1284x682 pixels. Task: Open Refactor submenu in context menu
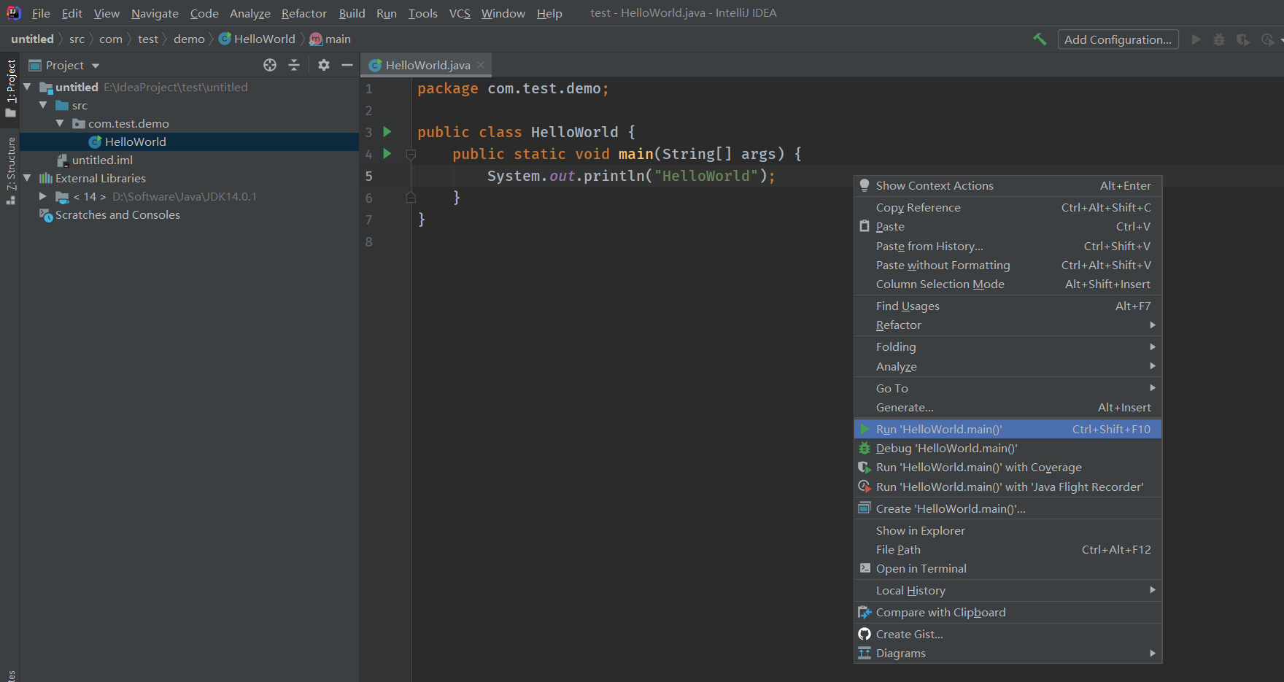tap(1008, 325)
